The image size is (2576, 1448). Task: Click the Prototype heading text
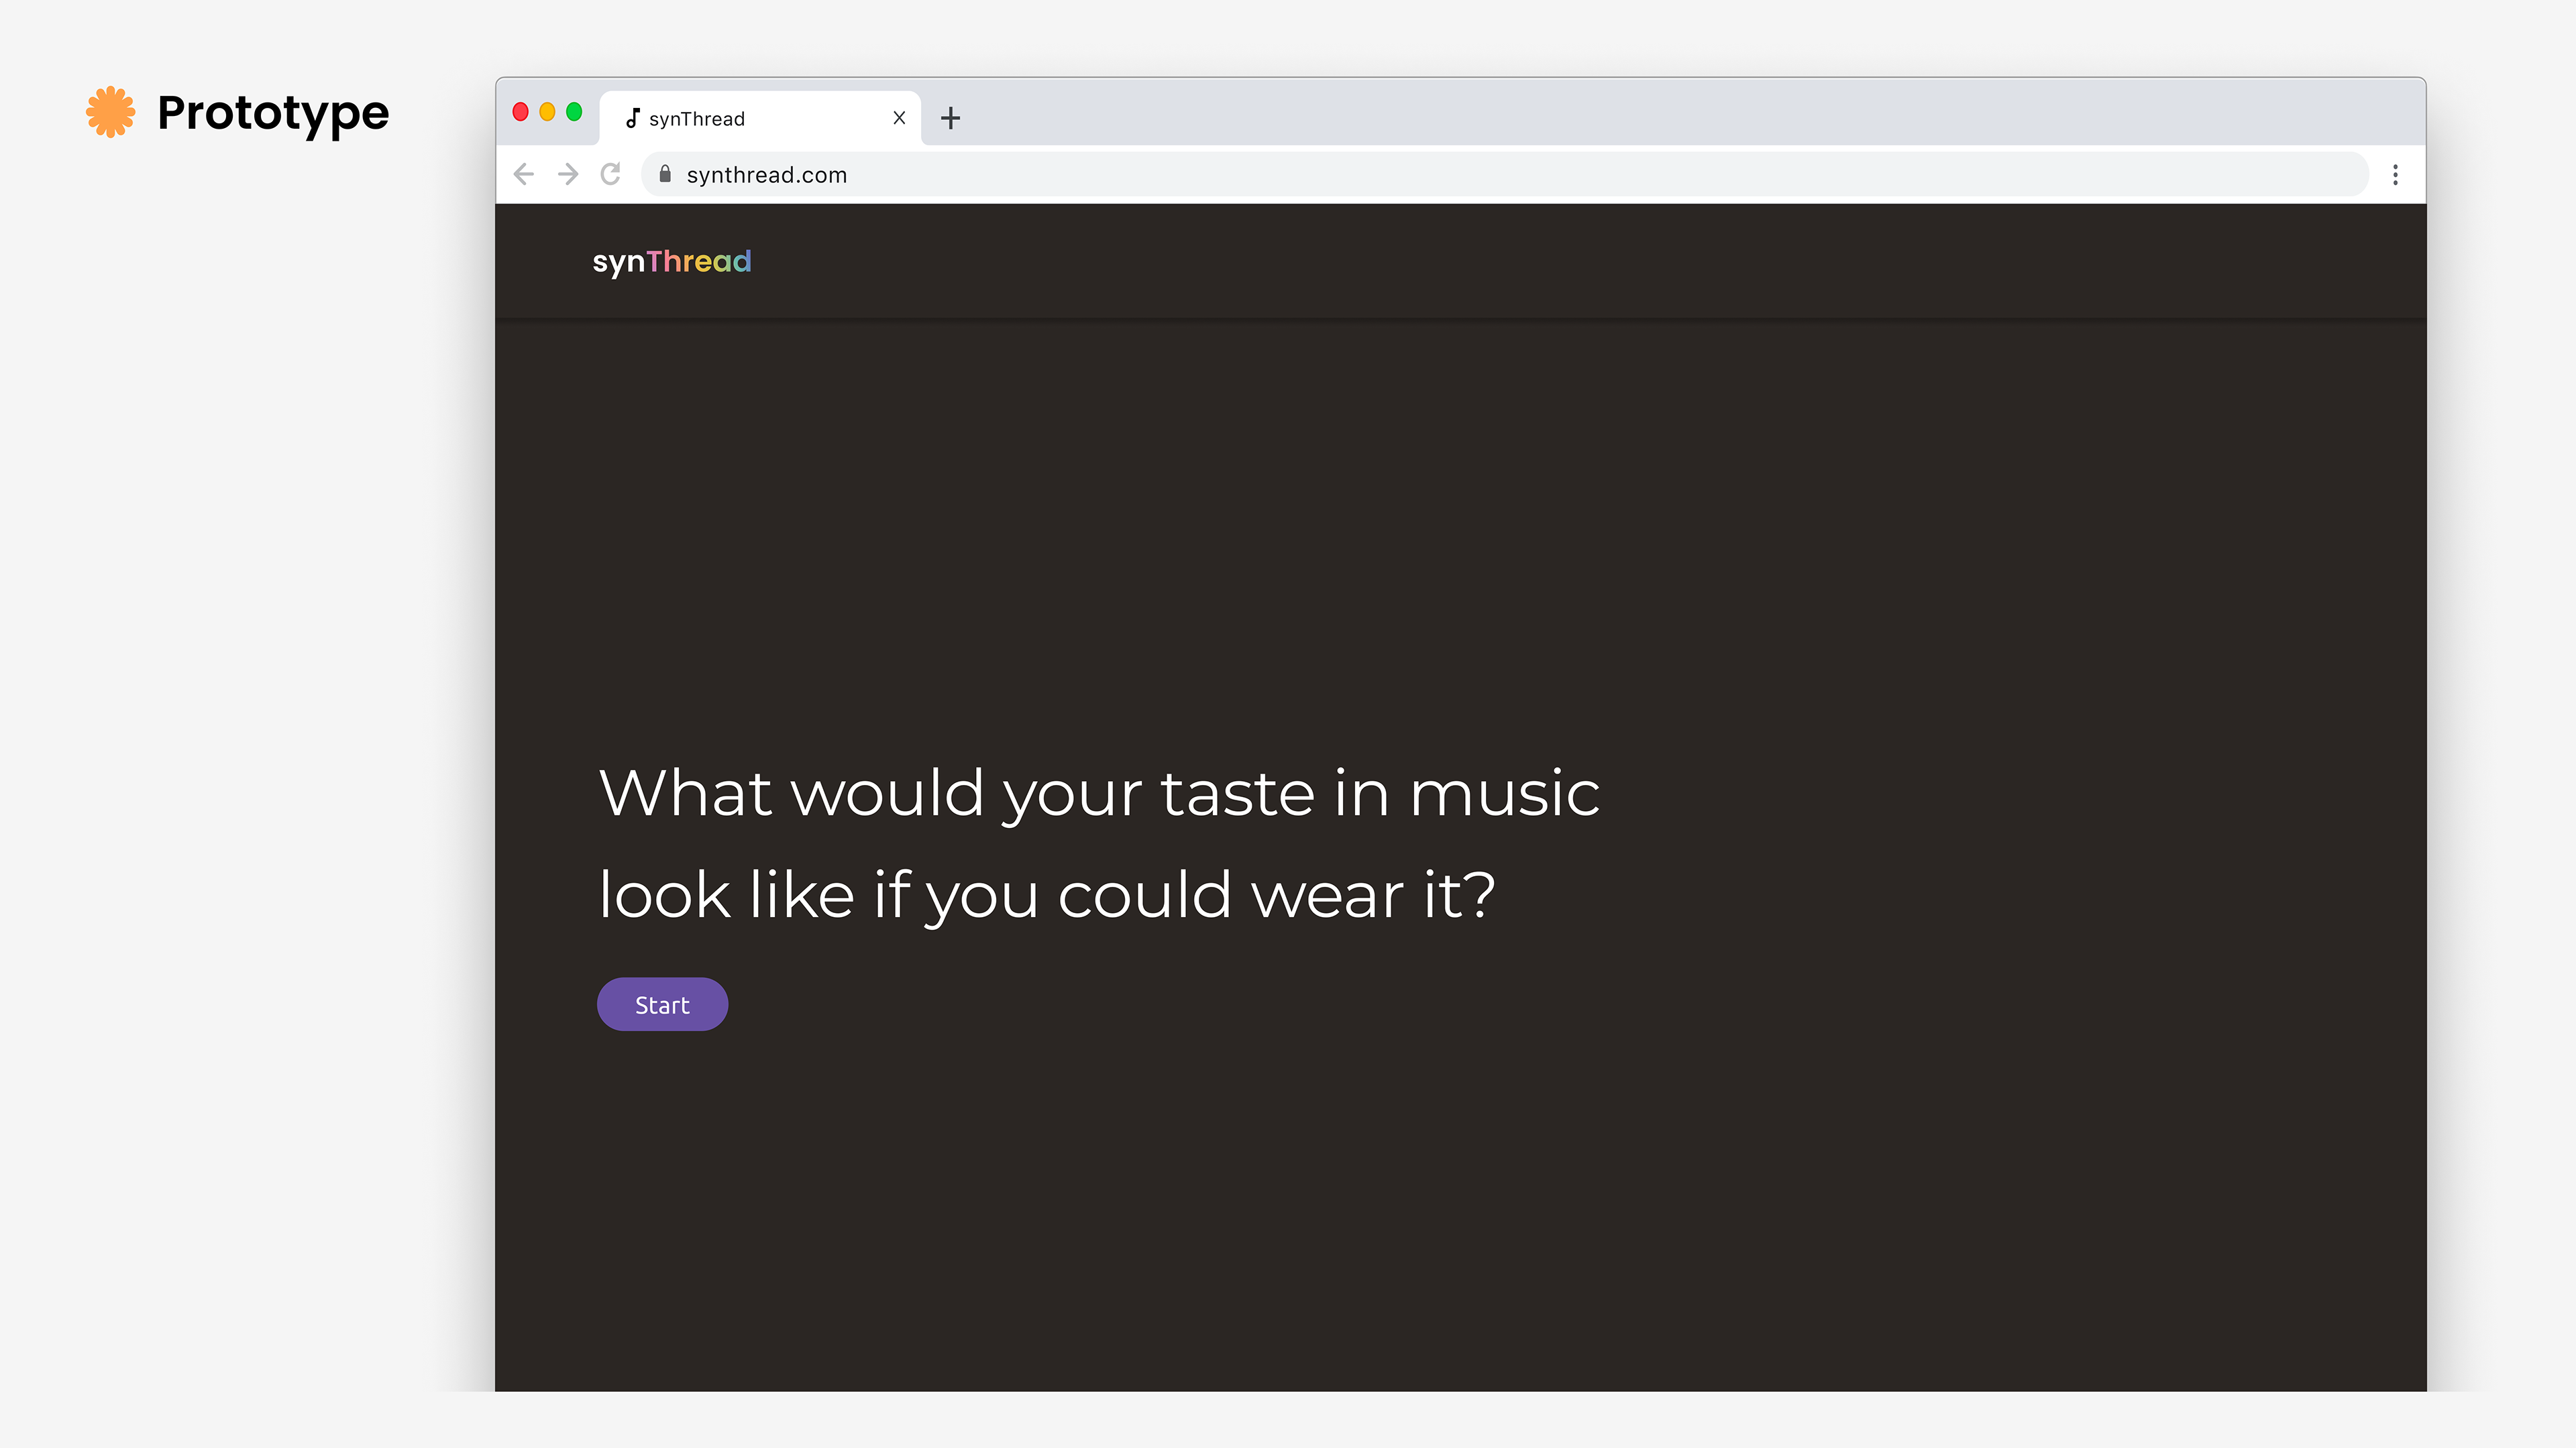tap(273, 113)
